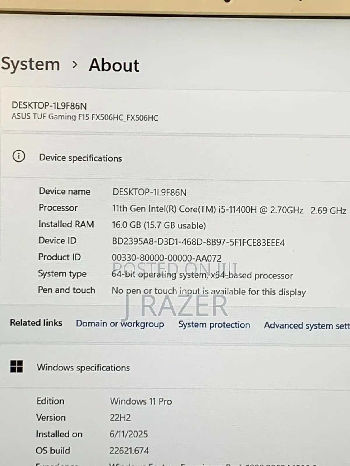
Task: Click the breadcrumb chevron after System
Action: (75, 65)
